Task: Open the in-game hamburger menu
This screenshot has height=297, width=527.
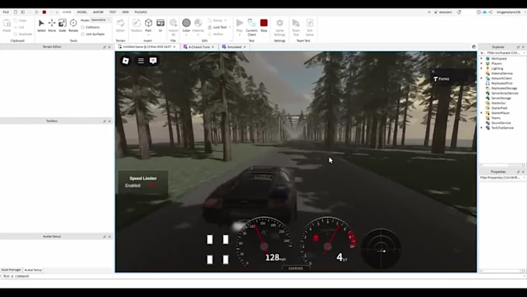Action: [x=141, y=60]
